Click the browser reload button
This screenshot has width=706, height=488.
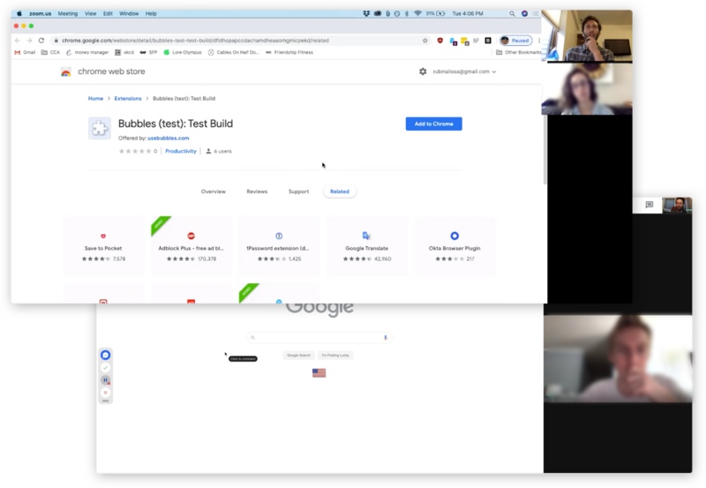click(x=41, y=41)
